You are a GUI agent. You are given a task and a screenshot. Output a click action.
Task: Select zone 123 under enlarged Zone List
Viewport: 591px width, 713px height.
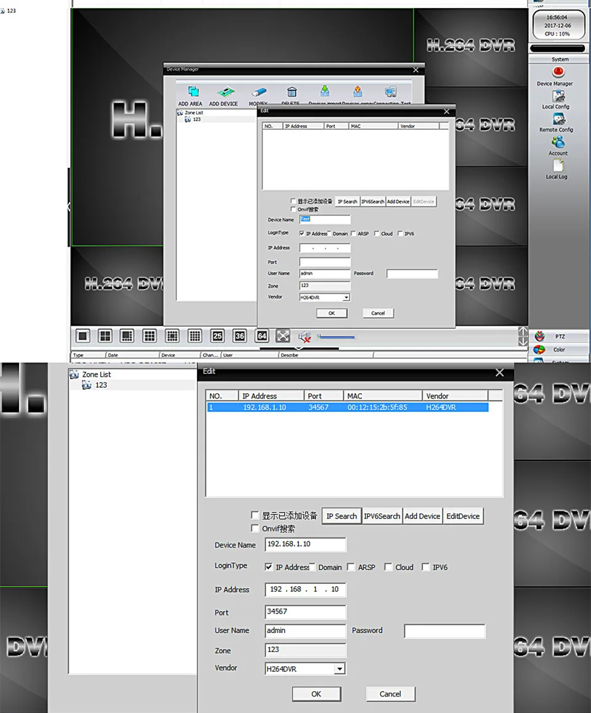[101, 385]
